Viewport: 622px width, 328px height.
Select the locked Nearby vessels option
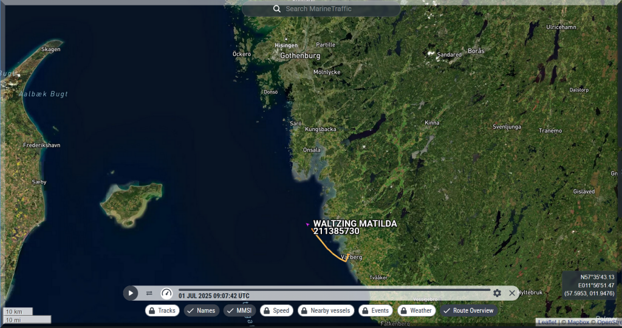(x=325, y=310)
